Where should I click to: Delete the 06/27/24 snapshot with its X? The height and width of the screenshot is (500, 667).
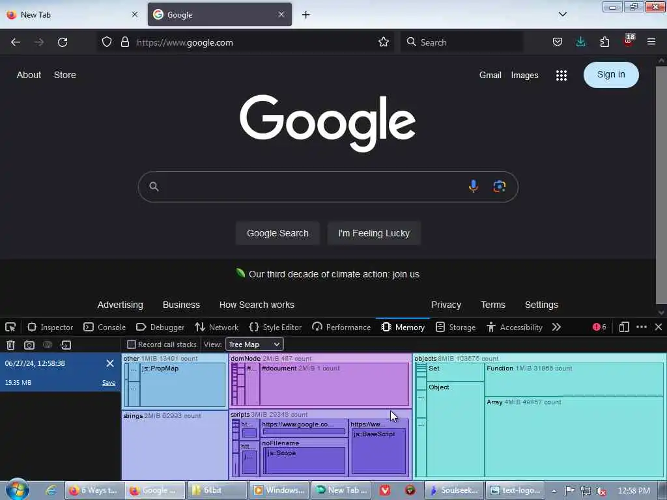109,363
